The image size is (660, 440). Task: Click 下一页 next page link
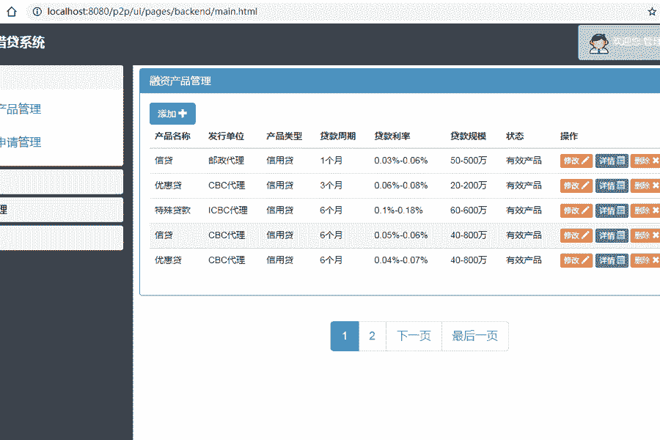tap(414, 336)
